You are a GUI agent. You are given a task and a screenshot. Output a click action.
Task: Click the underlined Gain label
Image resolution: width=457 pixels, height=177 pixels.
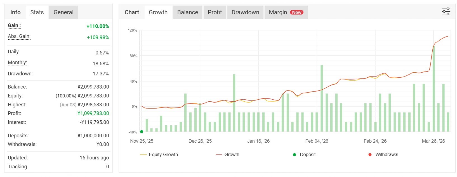point(14,25)
